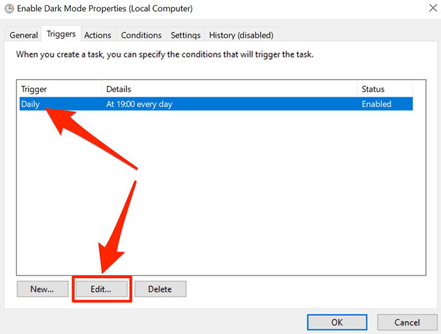
Task: Click the "At 19:00 every day" details cell
Action: point(139,104)
